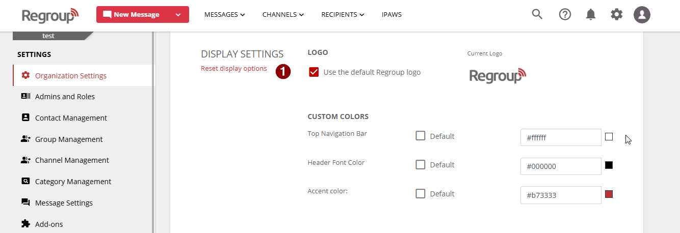The height and width of the screenshot is (233, 680).
Task: Uncheck Use the default Regroup logo
Action: point(314,72)
